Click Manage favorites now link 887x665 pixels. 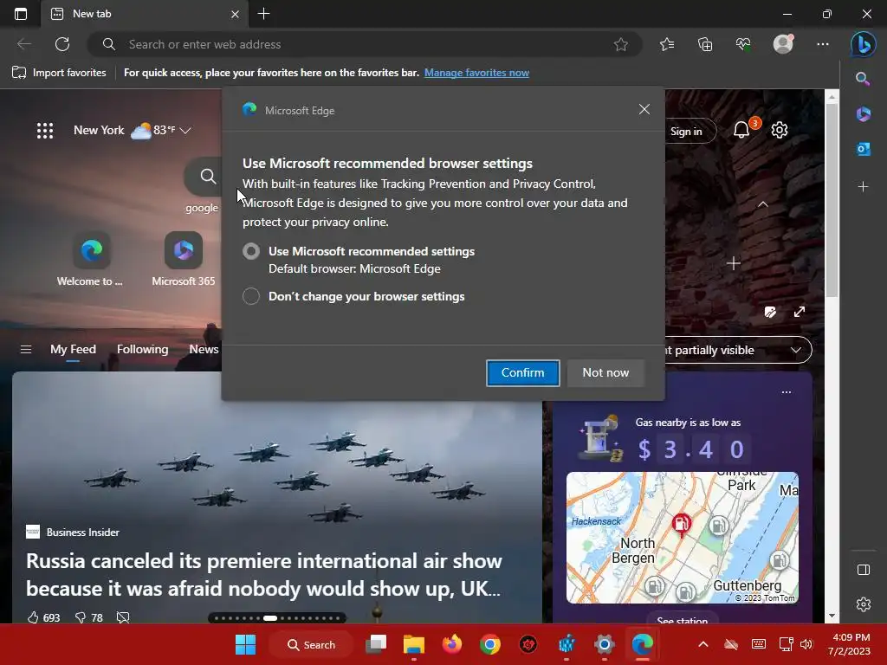476,73
